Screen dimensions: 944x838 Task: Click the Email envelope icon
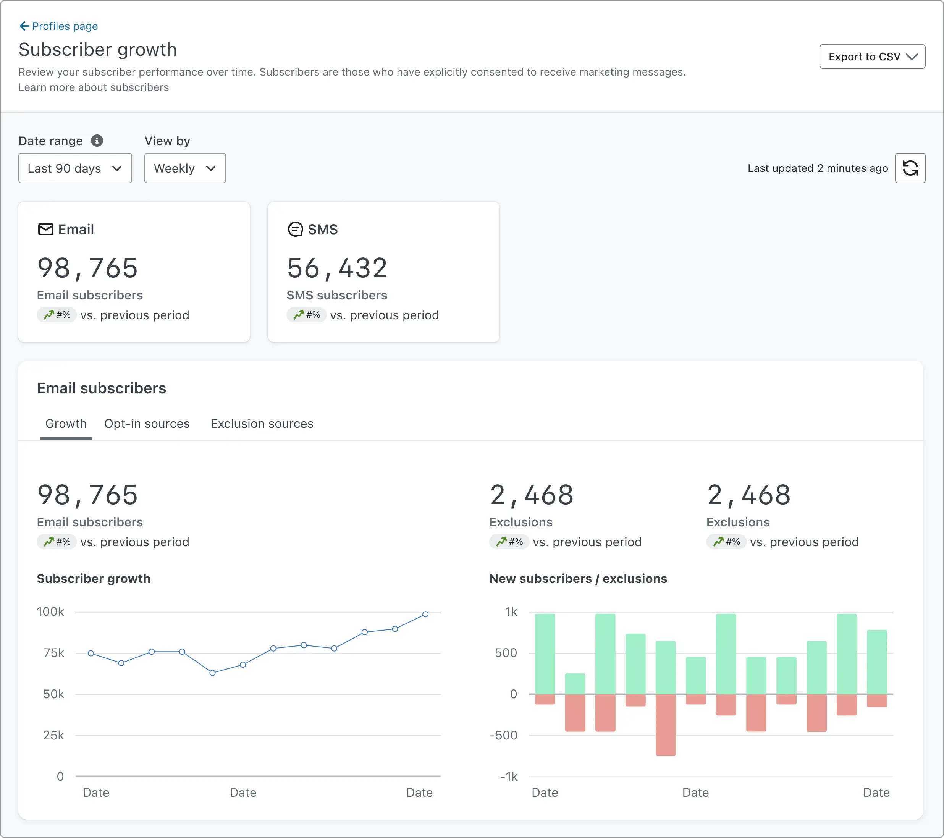pos(45,229)
